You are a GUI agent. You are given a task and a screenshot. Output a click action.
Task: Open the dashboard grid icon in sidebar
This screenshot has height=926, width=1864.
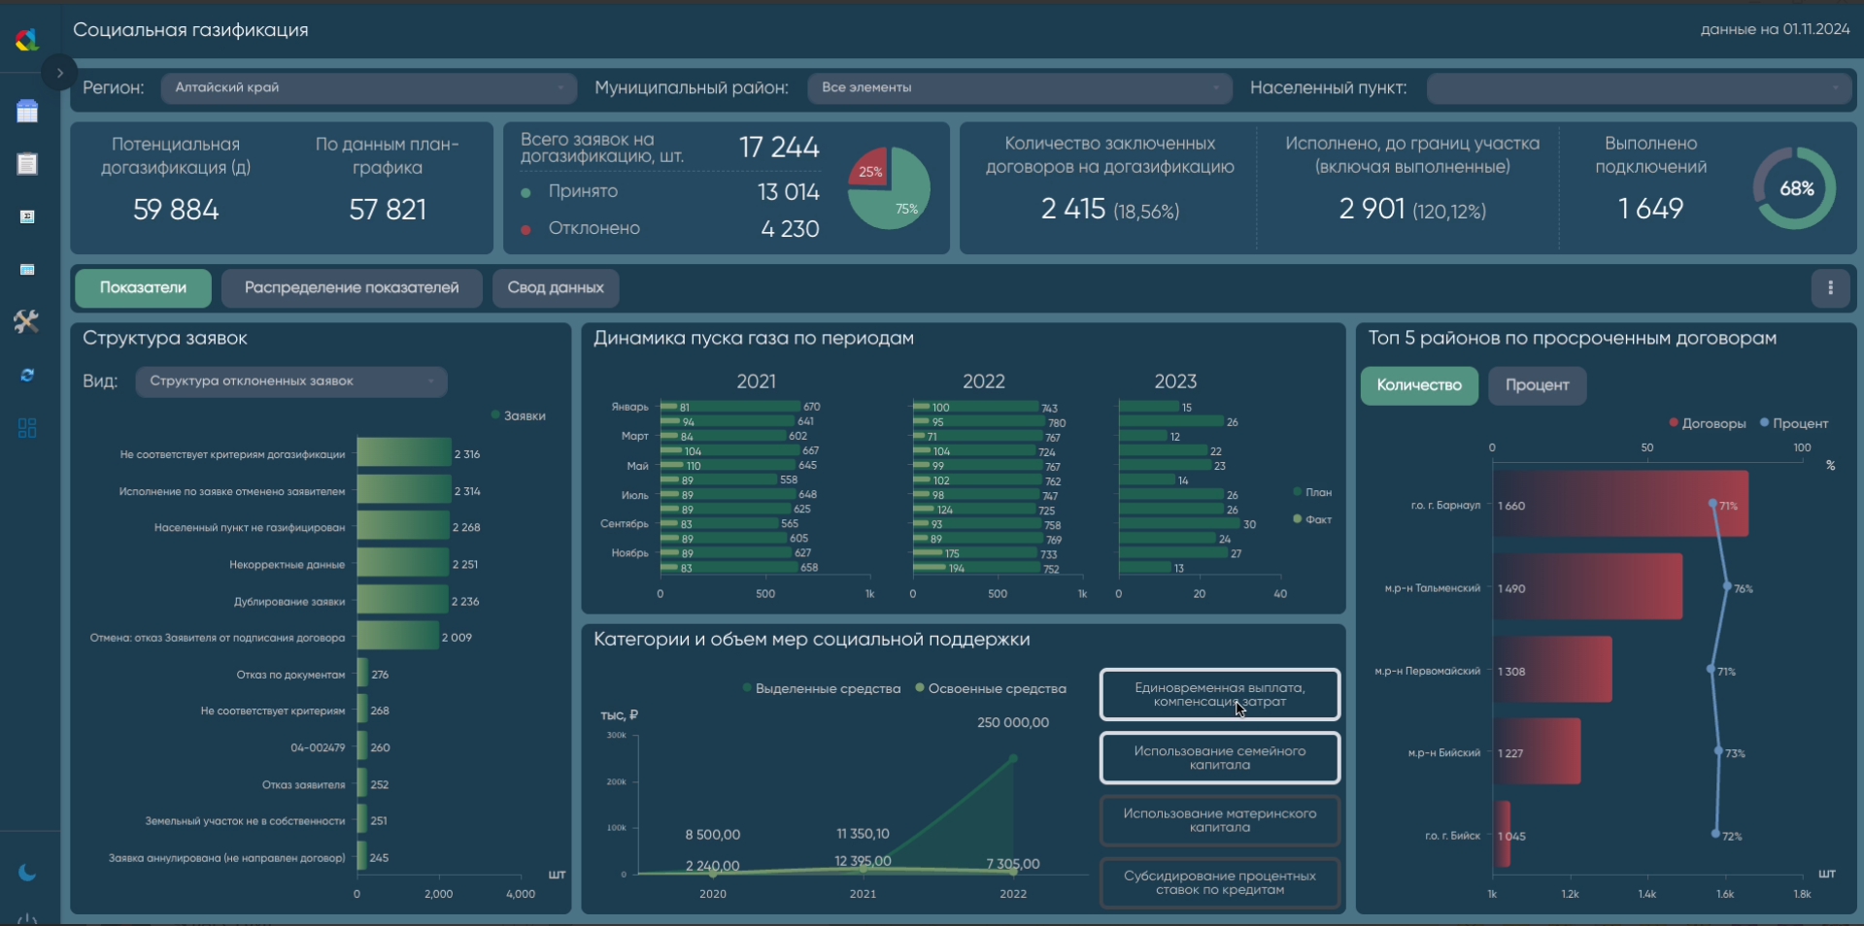pyautogui.click(x=27, y=428)
